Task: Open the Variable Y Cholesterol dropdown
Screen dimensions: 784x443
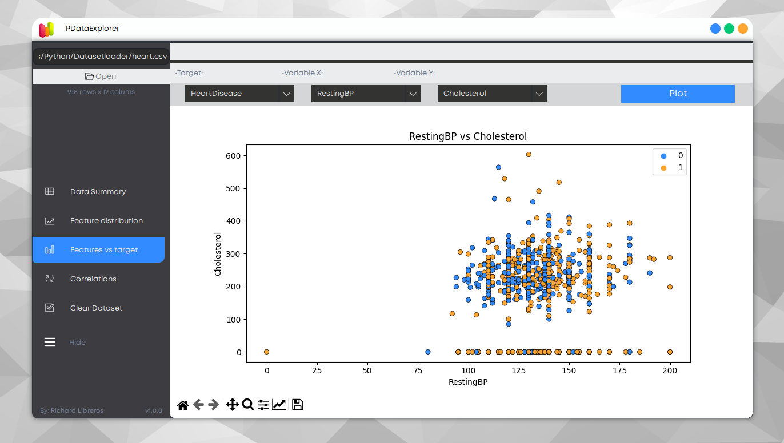Action: [491, 93]
